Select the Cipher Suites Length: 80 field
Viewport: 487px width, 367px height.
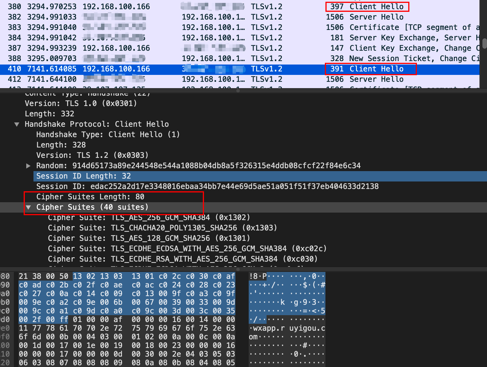tap(90, 197)
